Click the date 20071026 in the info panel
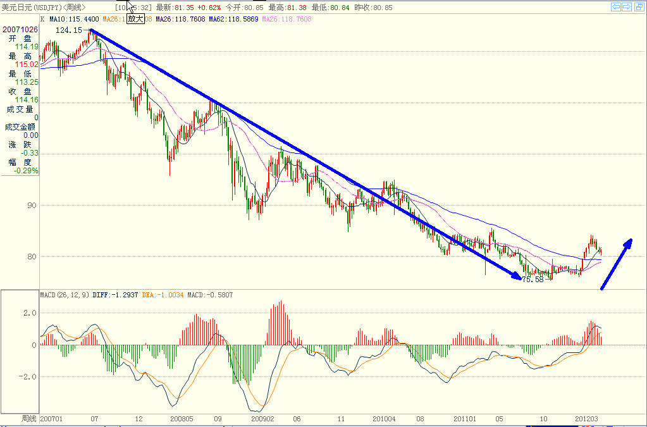 (x=20, y=29)
